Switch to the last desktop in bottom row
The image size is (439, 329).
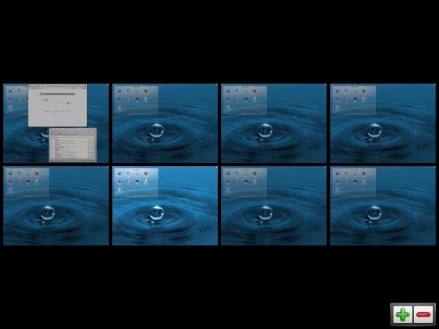click(x=383, y=206)
